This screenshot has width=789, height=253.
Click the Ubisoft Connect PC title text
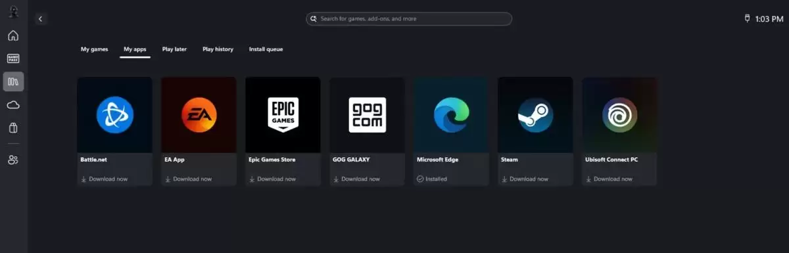[x=611, y=160]
